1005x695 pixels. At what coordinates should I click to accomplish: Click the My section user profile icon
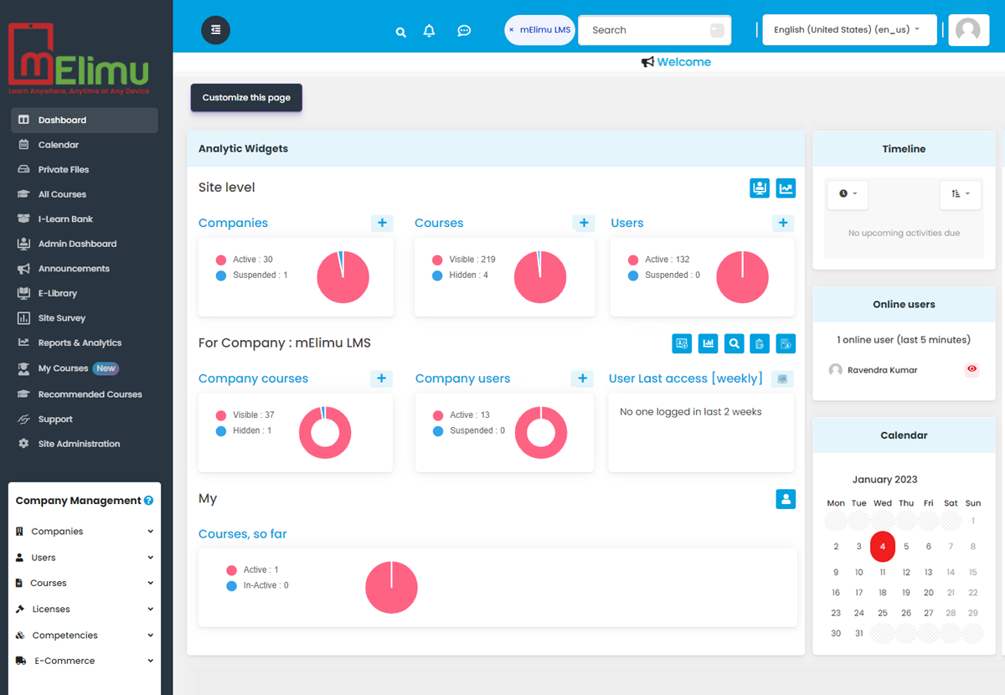coord(786,499)
